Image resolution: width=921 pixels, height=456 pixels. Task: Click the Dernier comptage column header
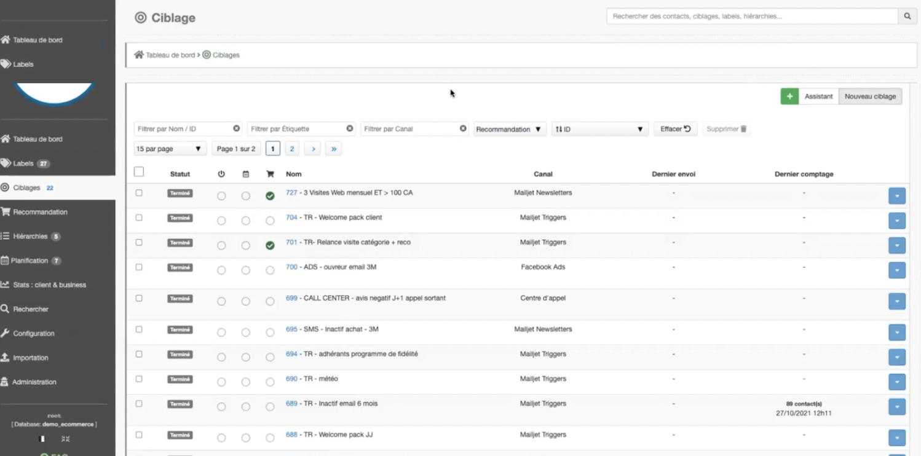coord(804,174)
